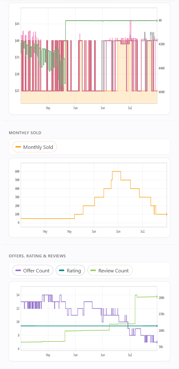Image resolution: width=179 pixels, height=369 pixels.
Task: Toggle the Monthly Sold legend series
Action: coord(35,147)
